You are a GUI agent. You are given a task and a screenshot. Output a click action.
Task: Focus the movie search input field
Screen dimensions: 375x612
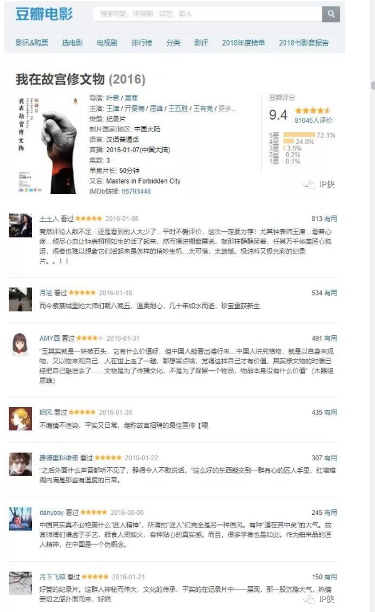207,14
